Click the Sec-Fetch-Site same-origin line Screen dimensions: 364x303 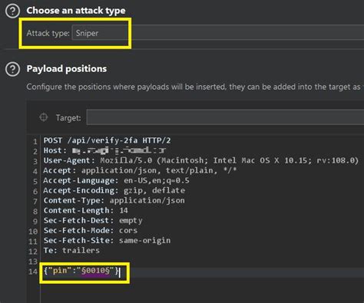pos(107,240)
